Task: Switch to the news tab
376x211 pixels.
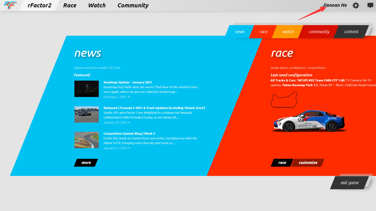Action: click(240, 32)
